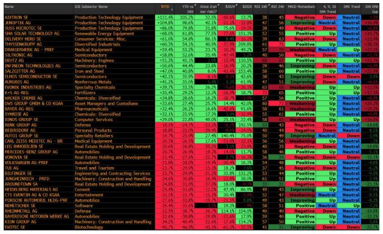Click BAYERISCHE MOTOREN WERKE AG name

(37, 216)
